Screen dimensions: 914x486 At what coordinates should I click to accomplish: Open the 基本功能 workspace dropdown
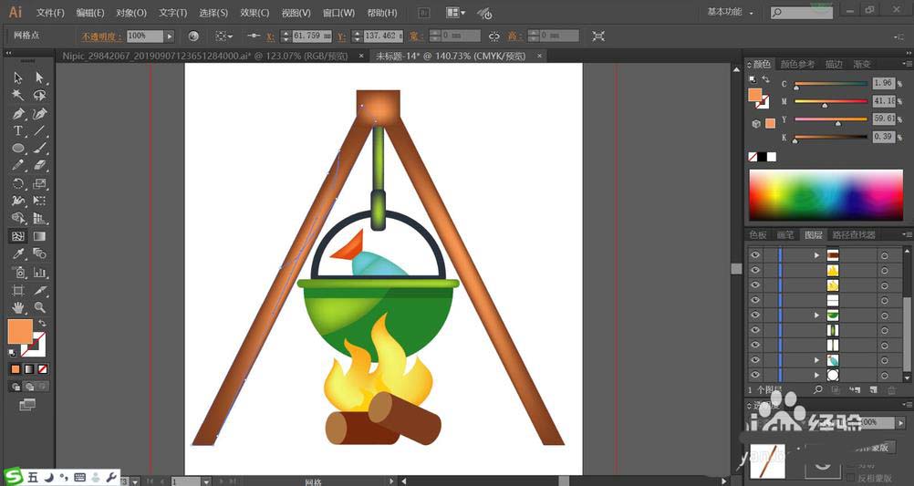731,12
